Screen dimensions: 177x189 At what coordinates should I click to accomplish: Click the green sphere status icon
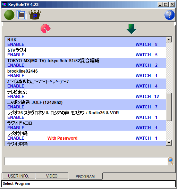coord(9,15)
